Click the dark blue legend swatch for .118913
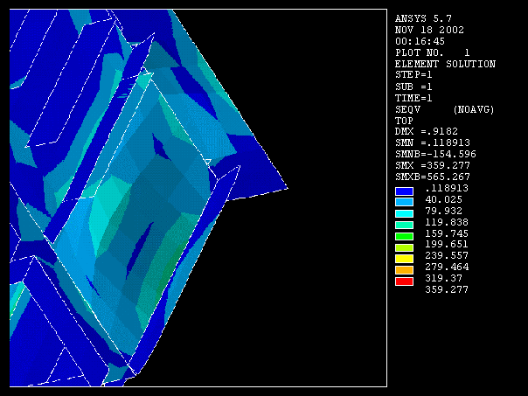The height and width of the screenshot is (396, 528). click(x=404, y=191)
